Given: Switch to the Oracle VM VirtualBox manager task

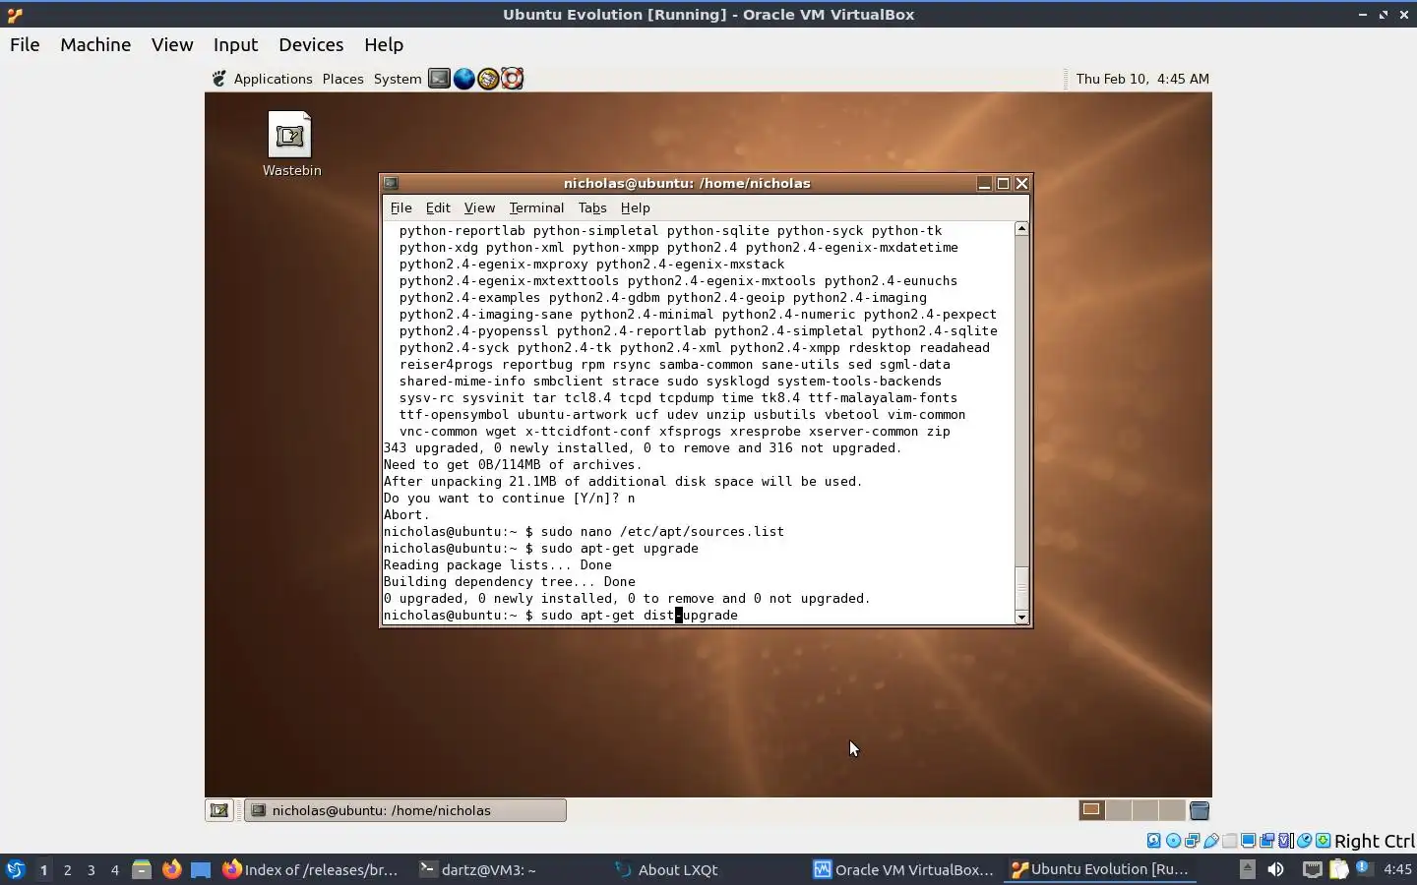Looking at the screenshot, I should [902, 869].
